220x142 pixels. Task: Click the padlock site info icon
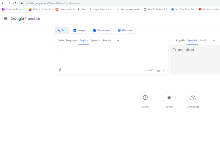point(22,3)
